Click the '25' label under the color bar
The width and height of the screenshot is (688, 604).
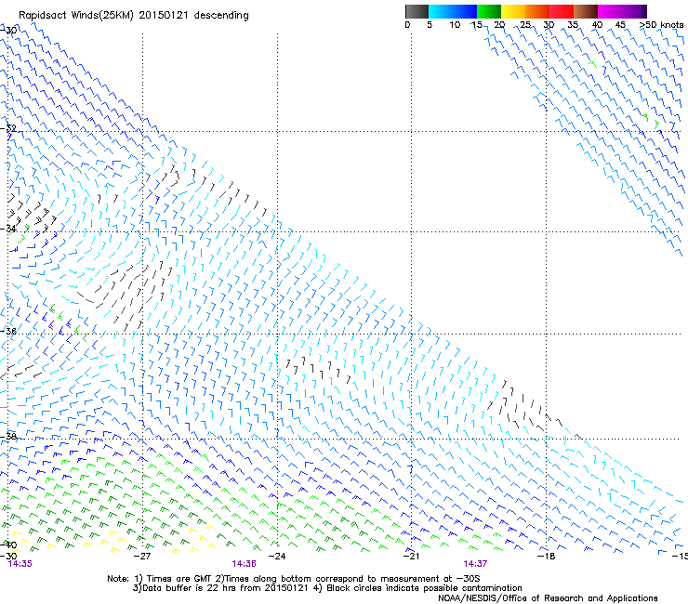coord(525,25)
